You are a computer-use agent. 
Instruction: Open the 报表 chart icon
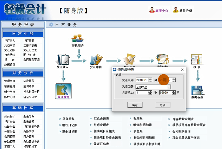click(x=197, y=61)
